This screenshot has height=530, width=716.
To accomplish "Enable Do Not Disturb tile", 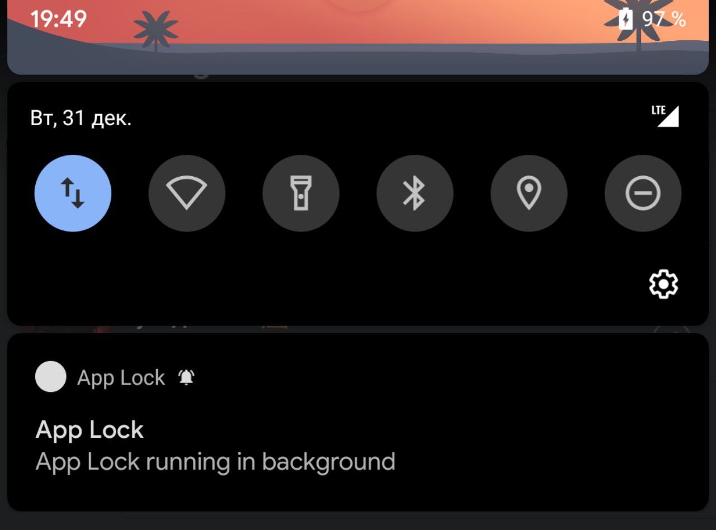I will [x=643, y=193].
